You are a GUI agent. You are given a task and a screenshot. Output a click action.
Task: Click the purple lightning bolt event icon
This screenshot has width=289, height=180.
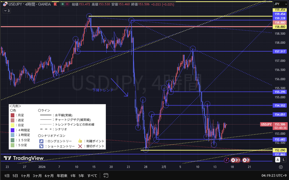coord(227,160)
